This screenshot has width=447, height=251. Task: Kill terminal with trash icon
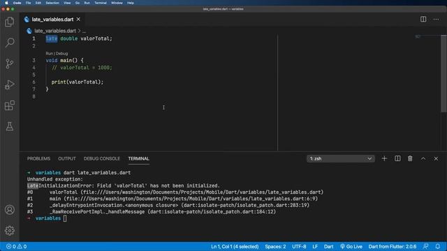pos(410,158)
